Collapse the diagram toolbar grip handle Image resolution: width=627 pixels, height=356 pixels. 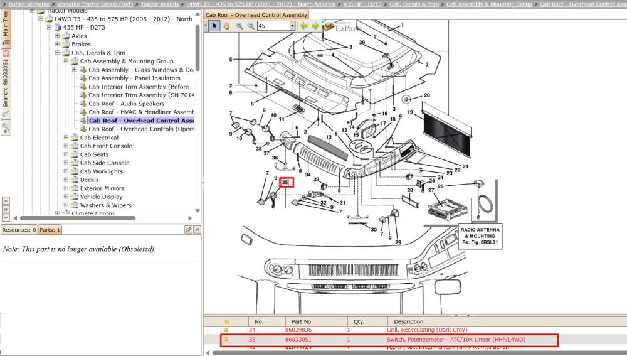[x=206, y=26]
